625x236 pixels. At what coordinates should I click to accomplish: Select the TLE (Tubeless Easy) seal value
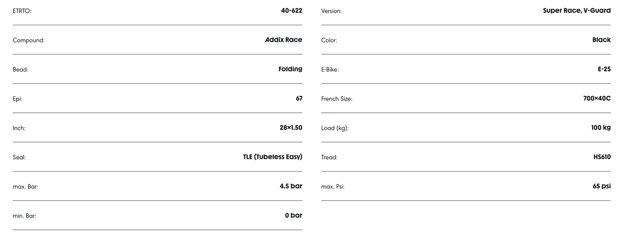(272, 157)
